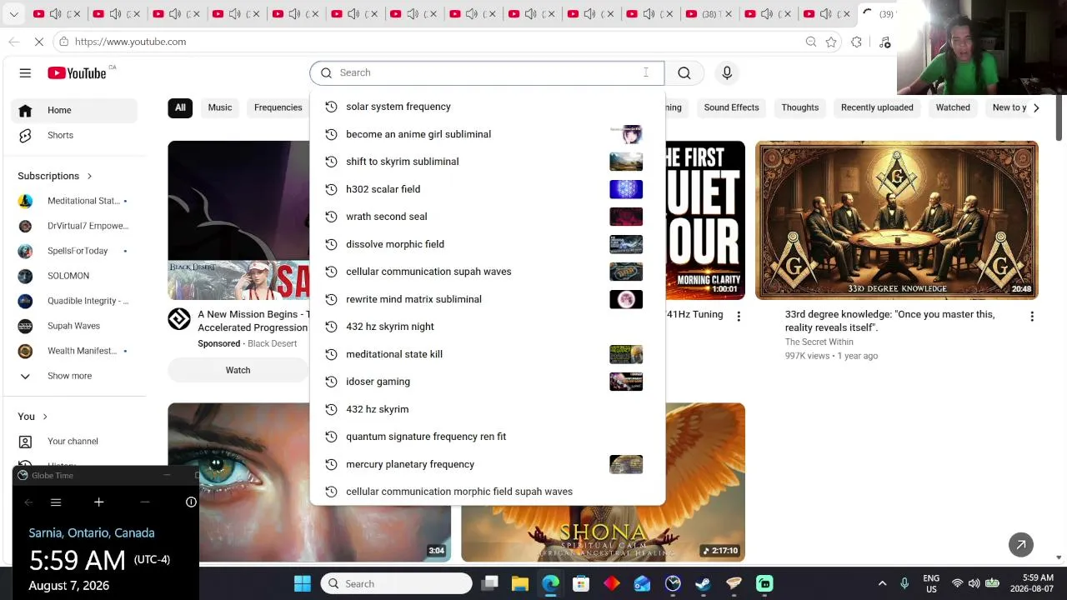This screenshot has width=1067, height=600.
Task: Go to Home in the YouTube sidebar
Action: 74,110
